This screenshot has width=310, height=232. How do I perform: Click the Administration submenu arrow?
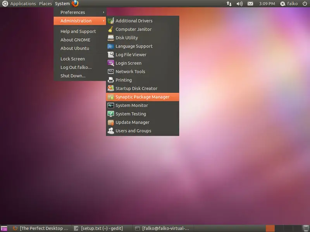coord(103,21)
